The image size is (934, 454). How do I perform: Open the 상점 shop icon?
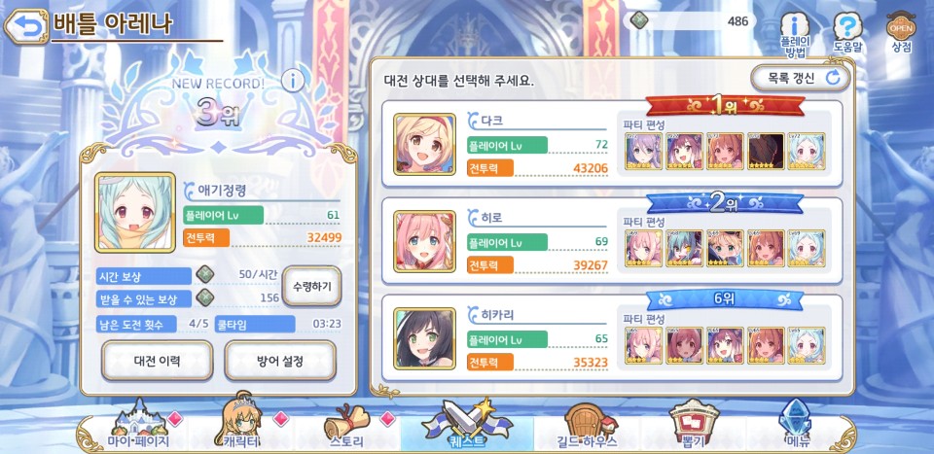click(901, 33)
